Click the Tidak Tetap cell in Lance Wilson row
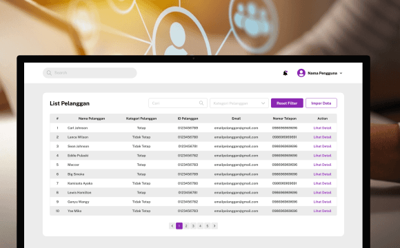Viewport: 400px width, 248px height. coord(141,137)
